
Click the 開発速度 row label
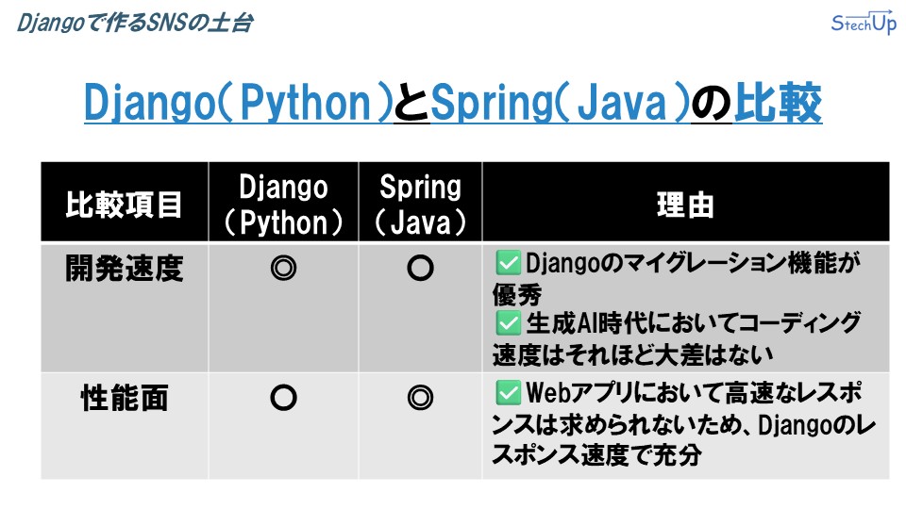point(125,269)
